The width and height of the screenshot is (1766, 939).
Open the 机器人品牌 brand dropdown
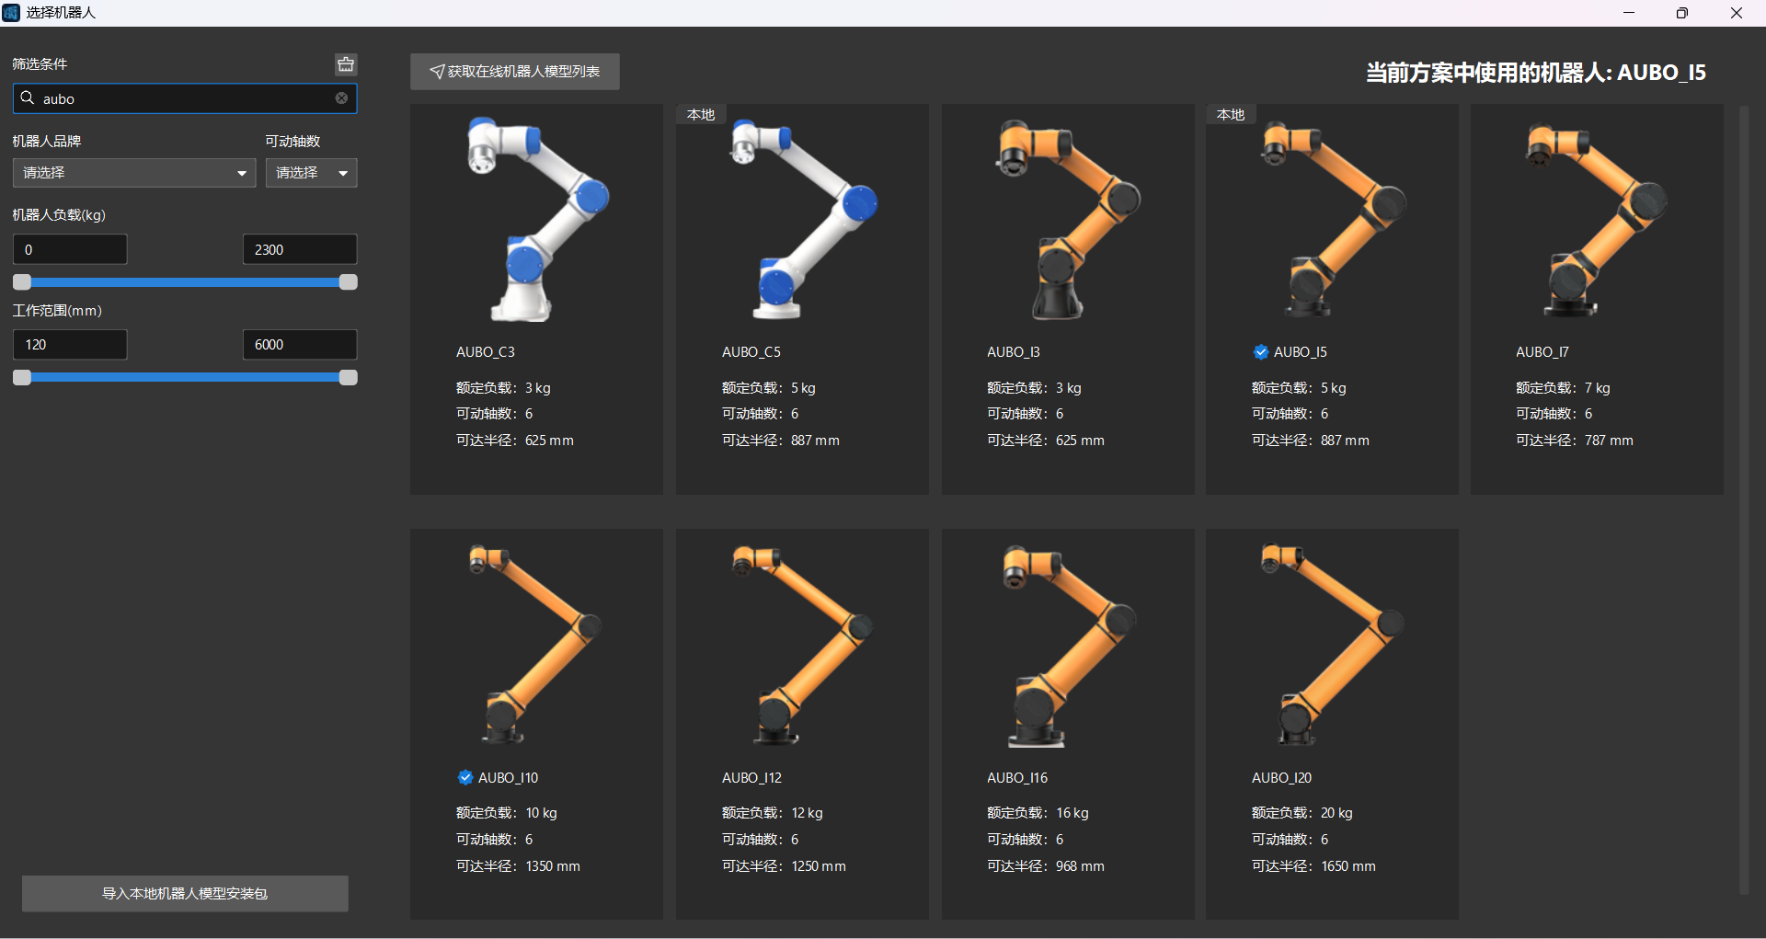pyautogui.click(x=134, y=173)
